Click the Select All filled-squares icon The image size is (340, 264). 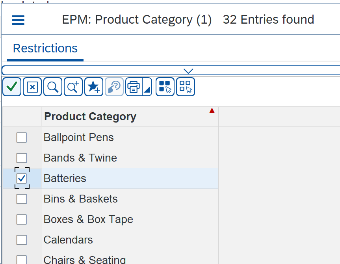click(165, 87)
